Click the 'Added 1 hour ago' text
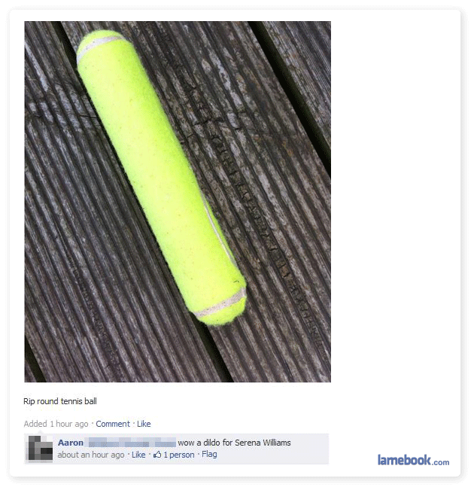This screenshot has height=490, width=474. pyautogui.click(x=56, y=424)
